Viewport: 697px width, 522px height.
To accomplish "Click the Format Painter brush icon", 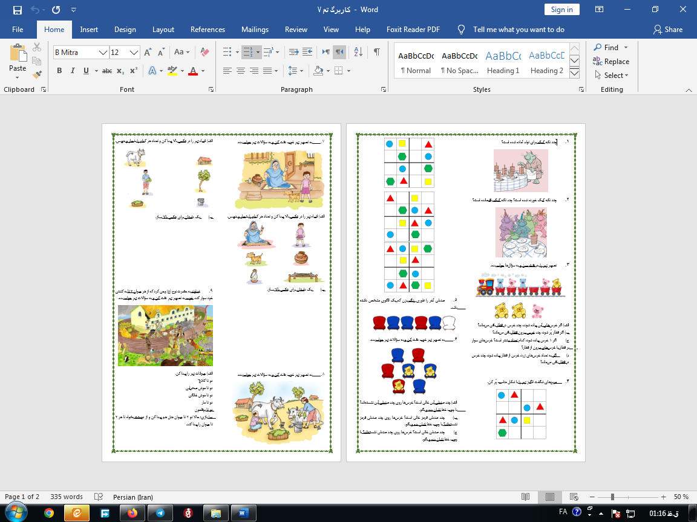I will (37, 75).
